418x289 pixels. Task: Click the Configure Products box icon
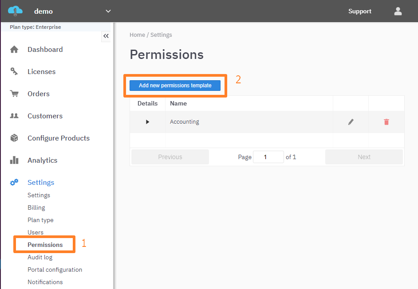point(14,138)
